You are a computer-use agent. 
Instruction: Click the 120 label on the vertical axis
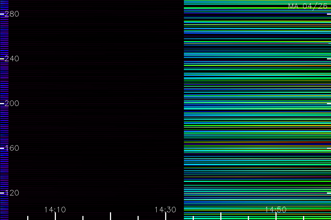(12, 192)
